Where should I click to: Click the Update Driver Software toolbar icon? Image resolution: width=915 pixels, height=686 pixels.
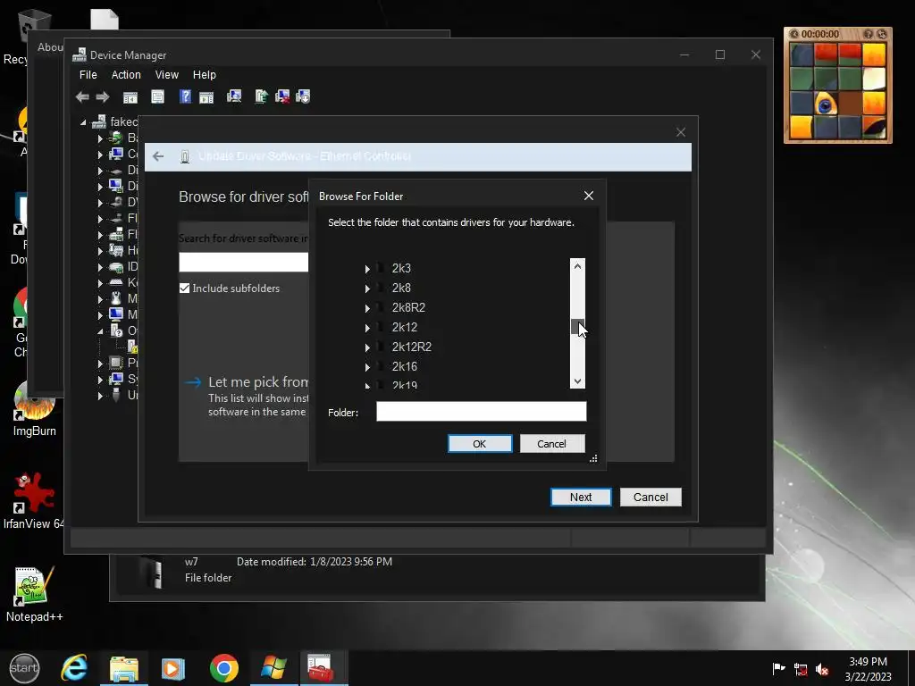click(261, 96)
